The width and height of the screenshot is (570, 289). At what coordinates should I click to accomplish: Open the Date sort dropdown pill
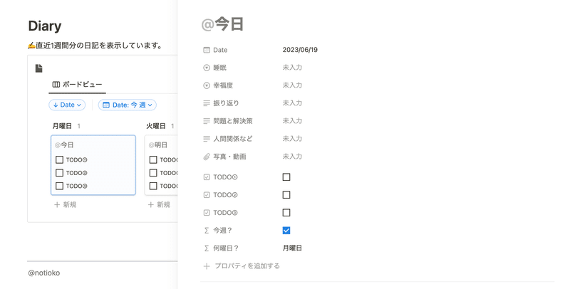coord(67,105)
